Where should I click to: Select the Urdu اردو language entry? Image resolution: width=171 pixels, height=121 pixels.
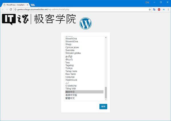(x=67, y=83)
